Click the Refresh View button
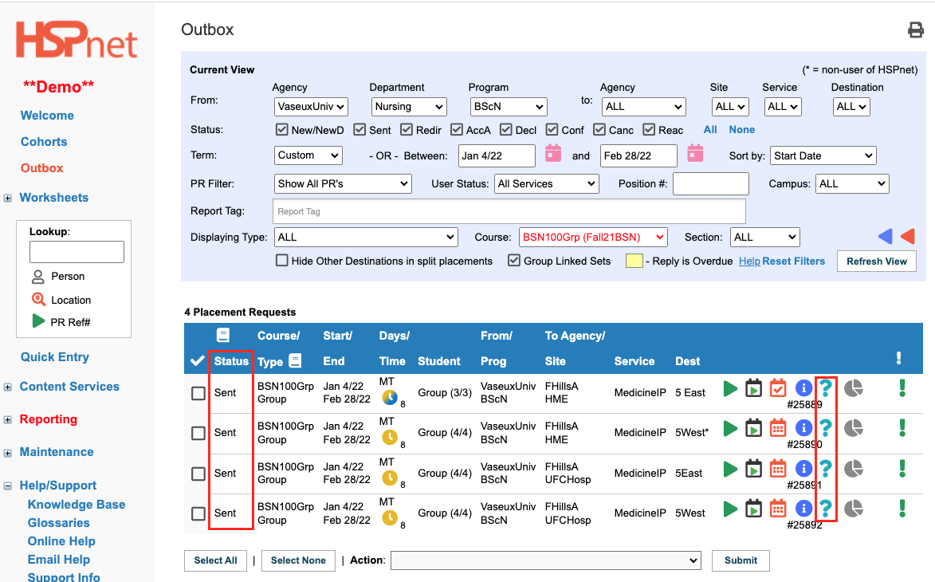 point(877,262)
